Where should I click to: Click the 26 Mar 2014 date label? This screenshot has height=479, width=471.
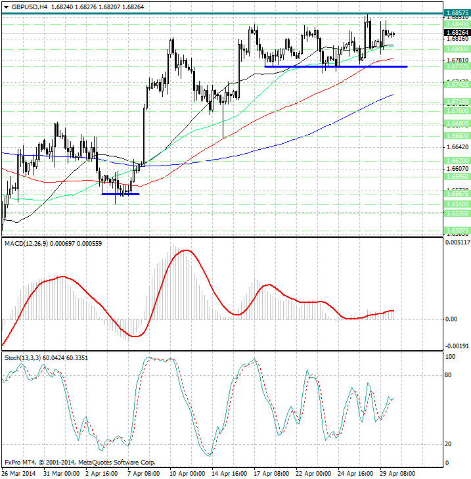click(18, 472)
